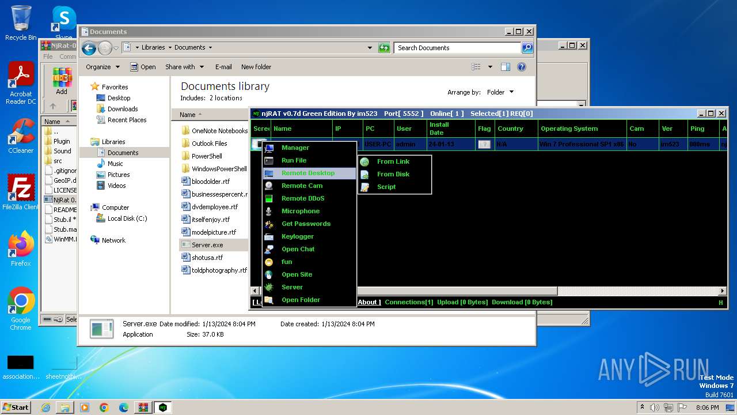The image size is (737, 415).
Task: Select the USER-PC client row in njRAT
Action: 489,144
